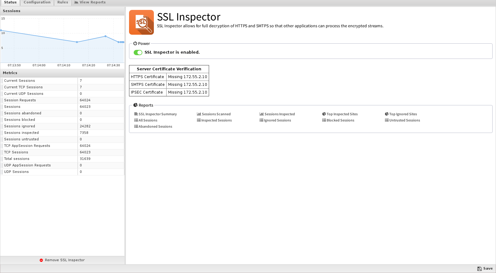Select the Total sessions value 31639
The image size is (496, 273).
click(x=85, y=159)
